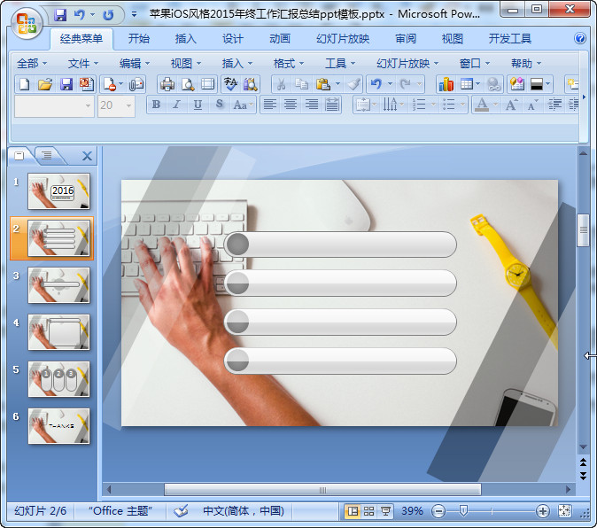Switch to Slide Sorter view
The width and height of the screenshot is (597, 528).
pyautogui.click(x=369, y=511)
